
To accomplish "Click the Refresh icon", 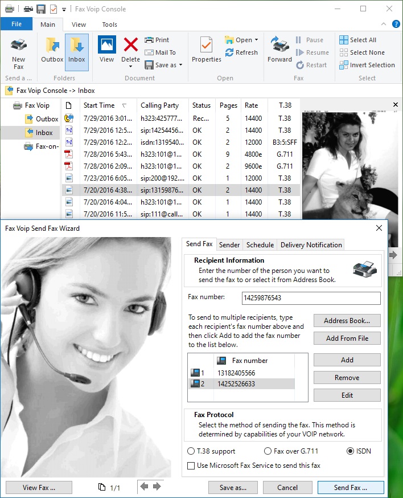I will pyautogui.click(x=229, y=52).
